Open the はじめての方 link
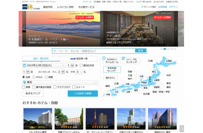 point(159,2)
